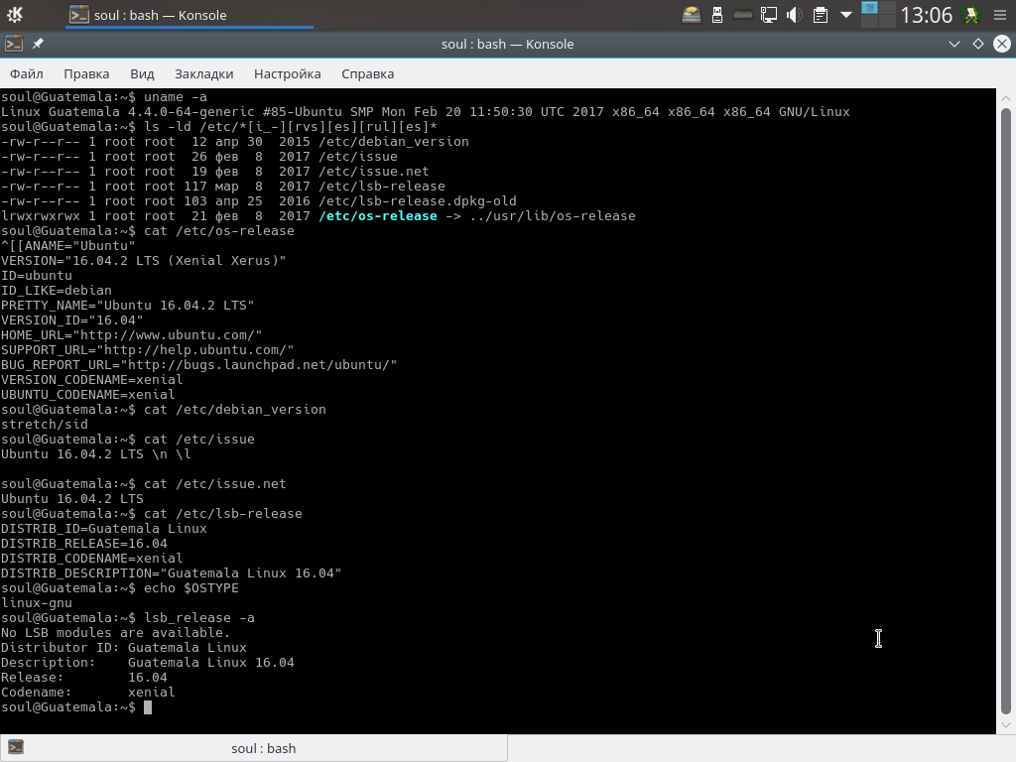Click the 'uname -a' command text
This screenshot has width=1016, height=762.
click(176, 97)
